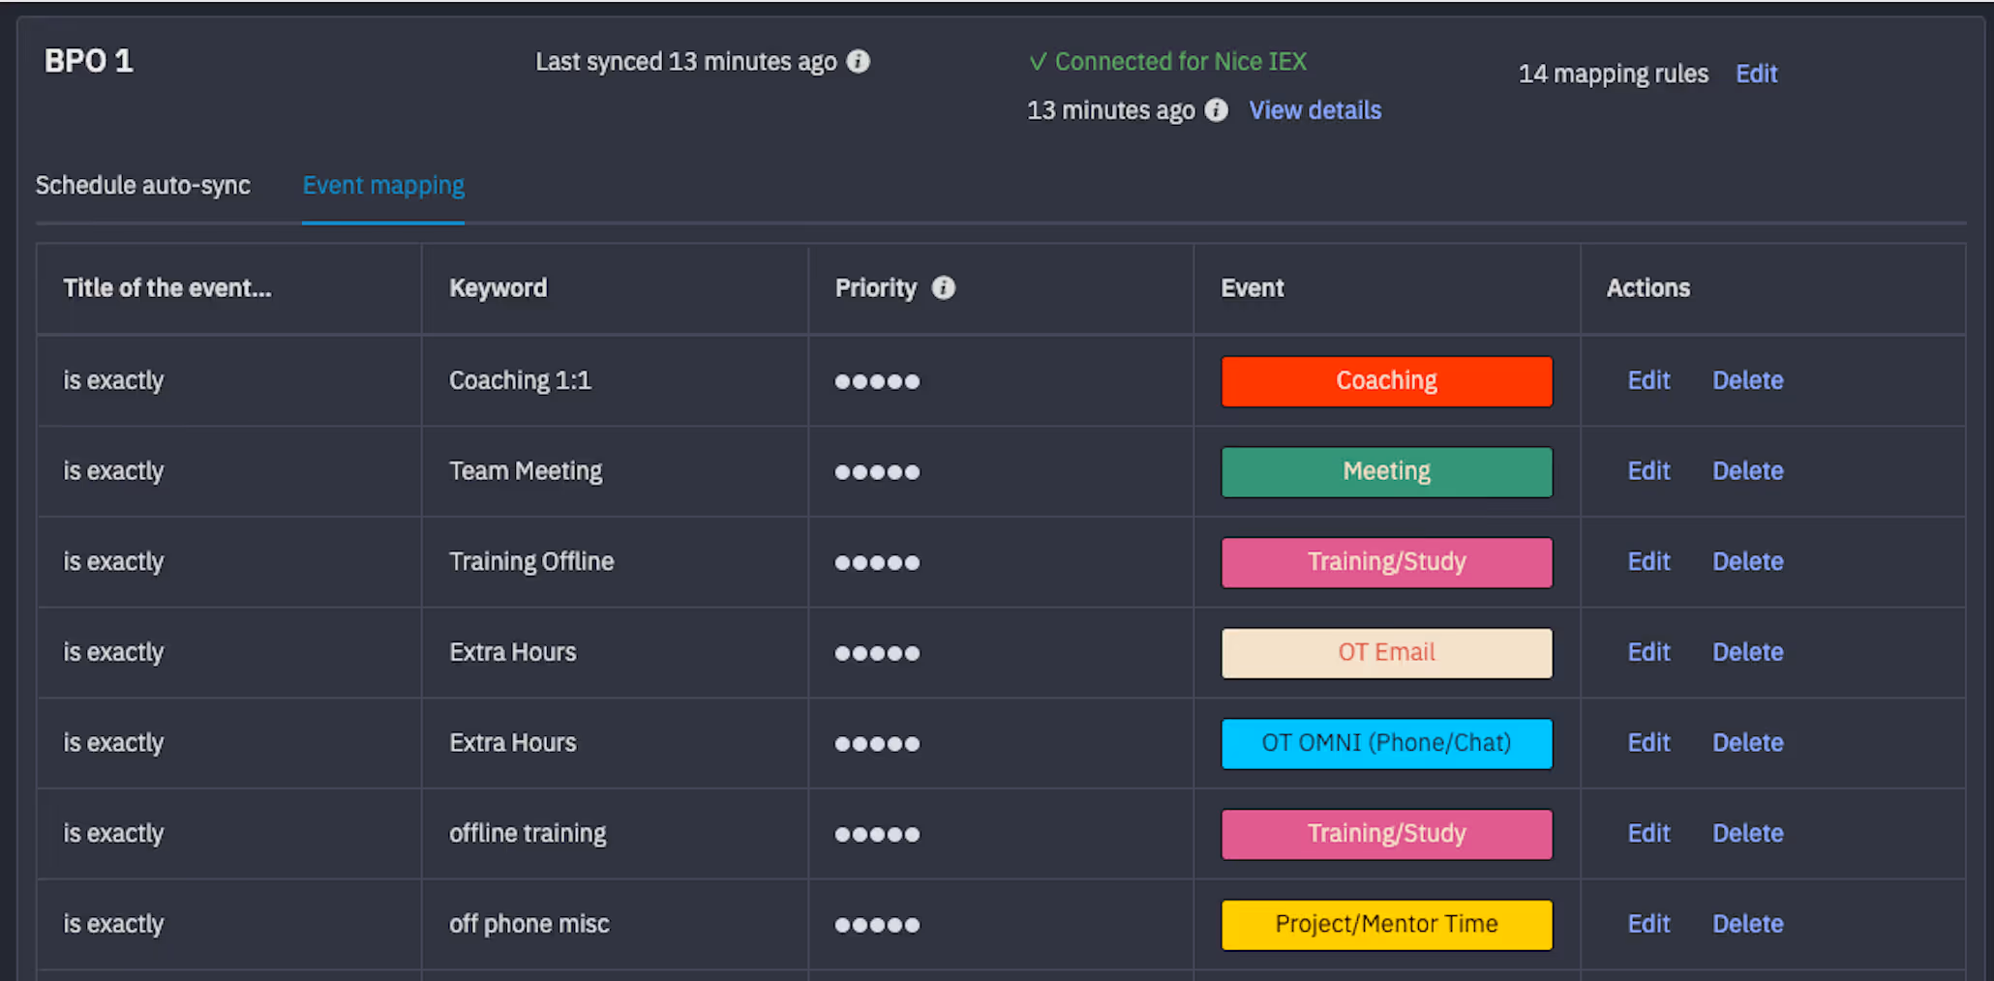The width and height of the screenshot is (1994, 981).
Task: Delete the OT Email rule
Action: click(1748, 652)
